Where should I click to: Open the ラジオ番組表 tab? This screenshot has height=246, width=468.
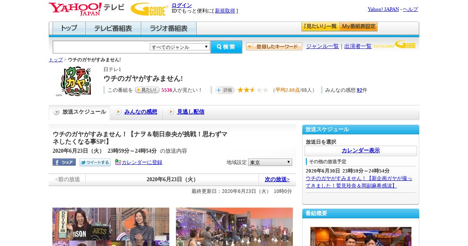(x=168, y=29)
